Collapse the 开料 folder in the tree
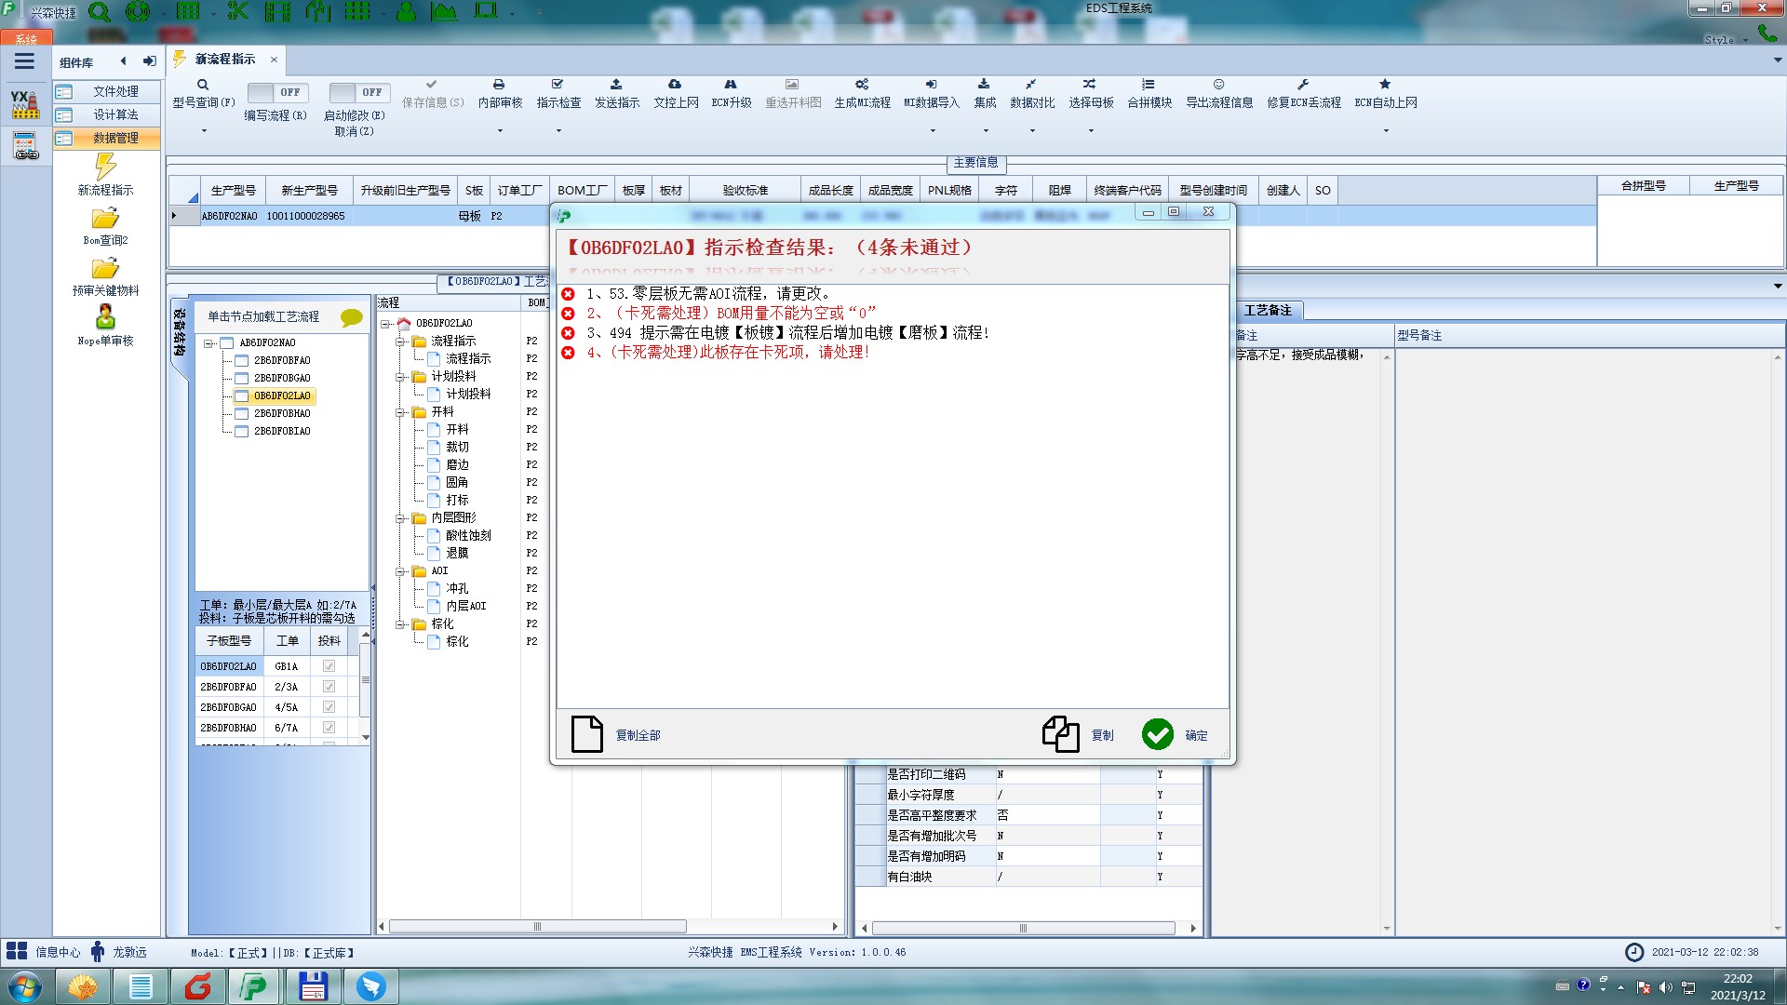 point(401,412)
